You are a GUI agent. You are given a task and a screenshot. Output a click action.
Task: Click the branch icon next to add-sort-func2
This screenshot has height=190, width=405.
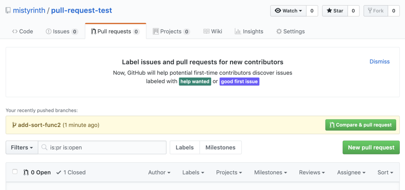tap(14, 125)
